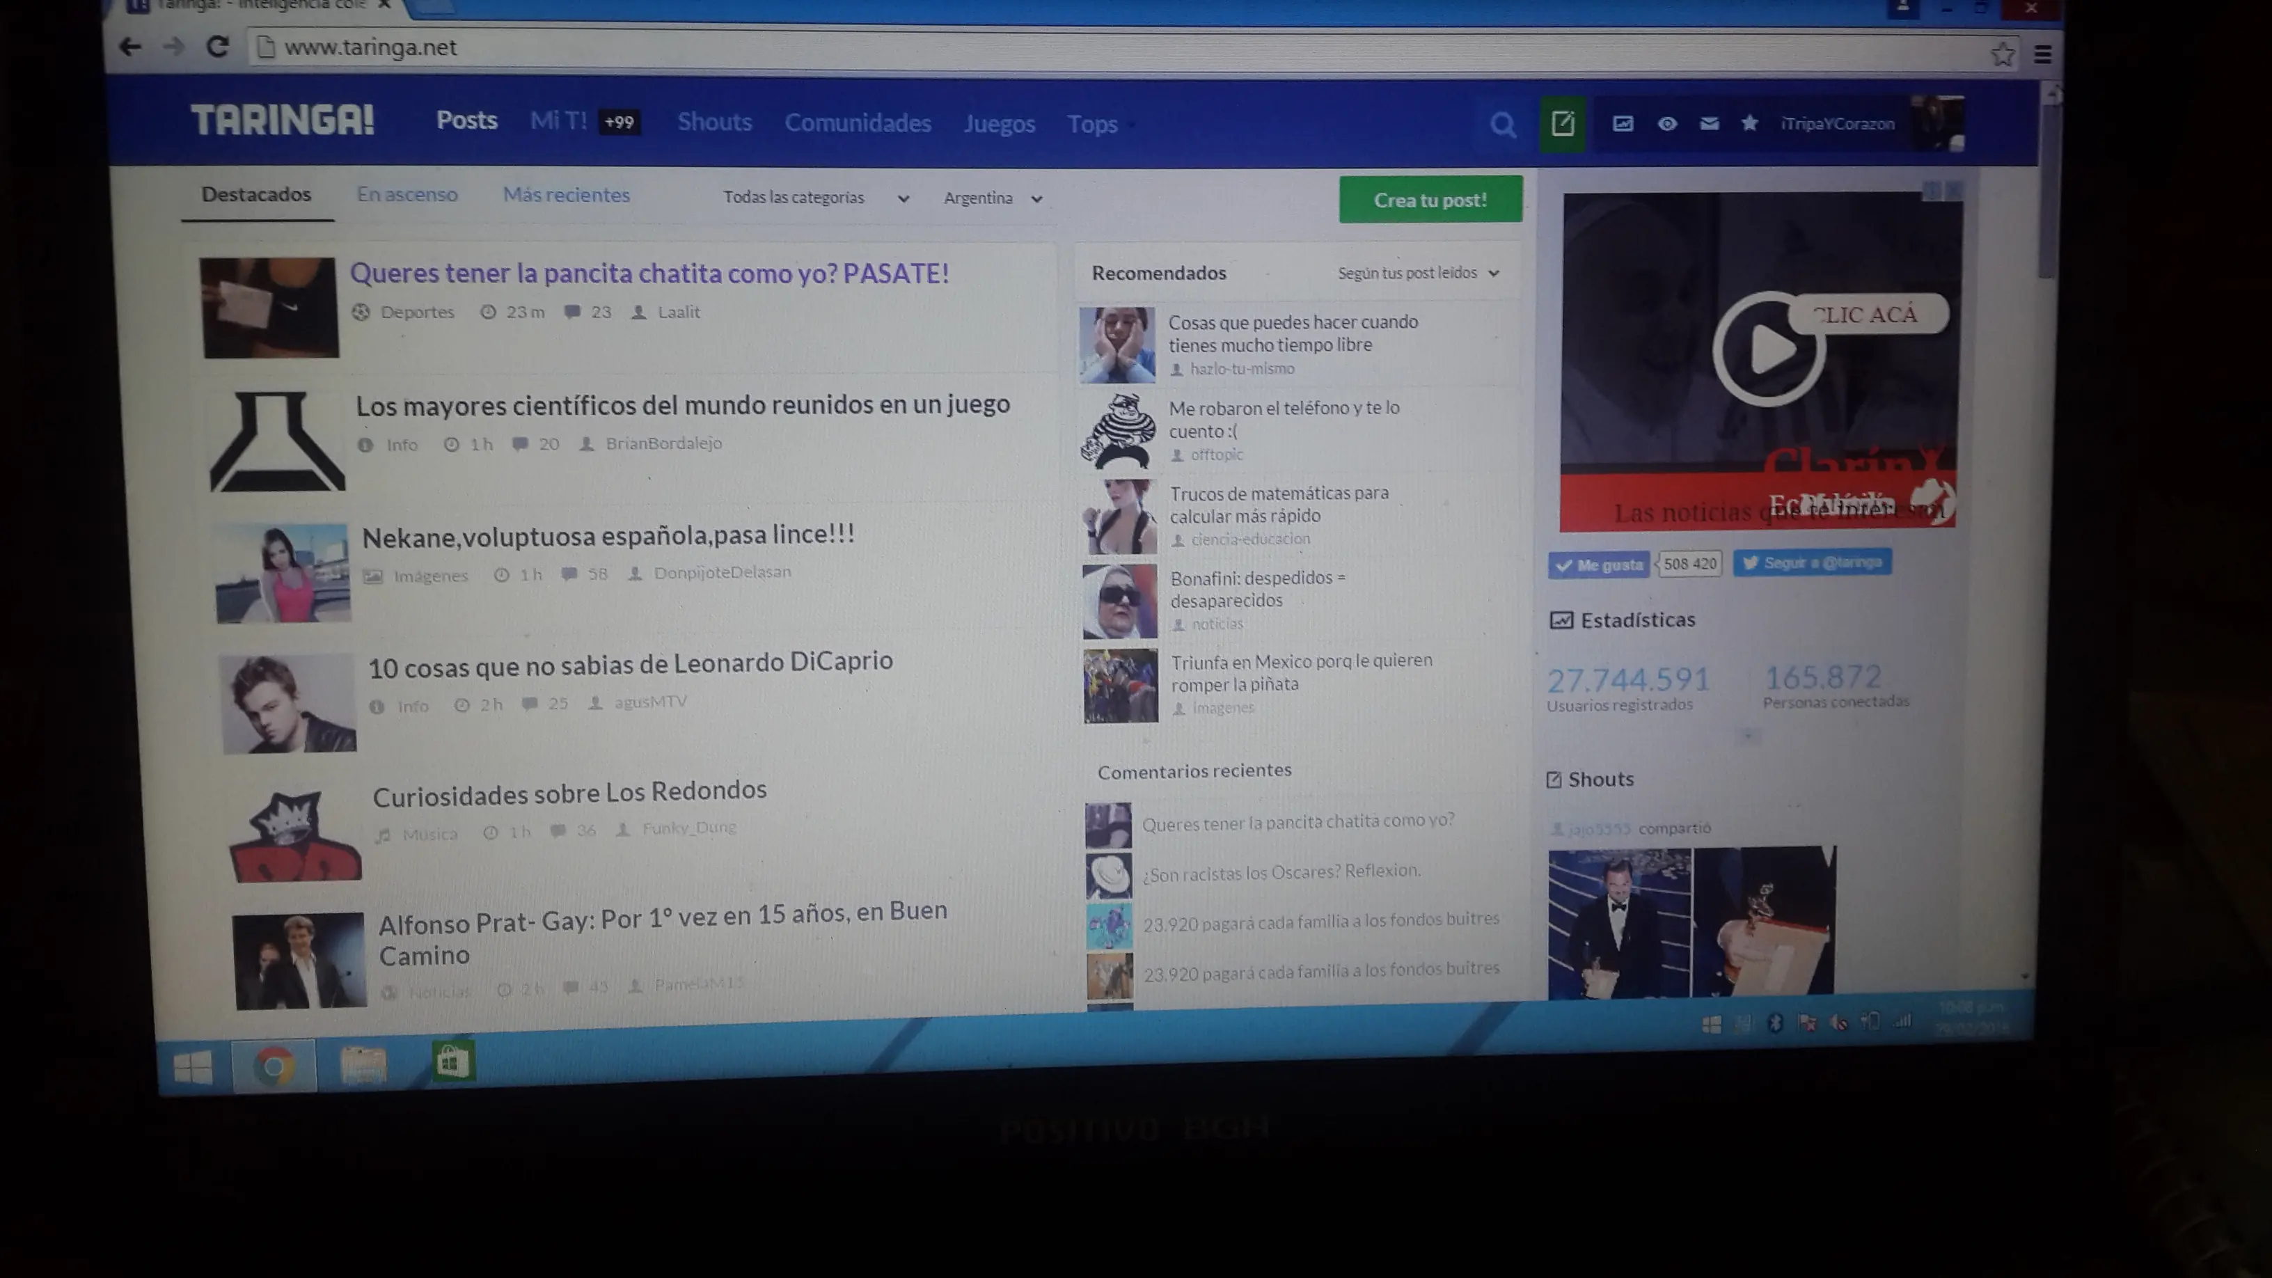
Task: Click the green new-post pencil icon
Action: click(1562, 123)
